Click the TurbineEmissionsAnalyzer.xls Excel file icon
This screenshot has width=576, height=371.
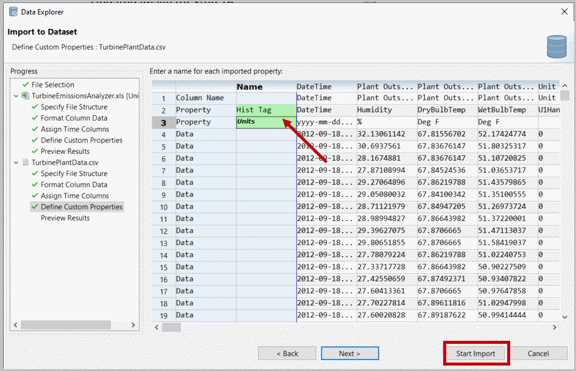(x=25, y=96)
